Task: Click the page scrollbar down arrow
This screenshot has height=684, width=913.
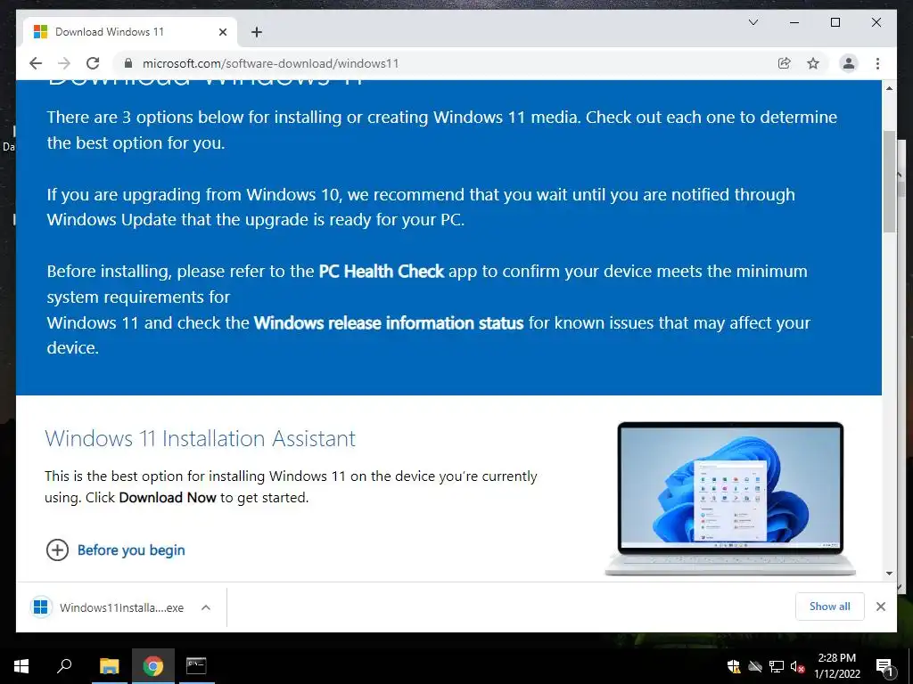Action: (889, 574)
